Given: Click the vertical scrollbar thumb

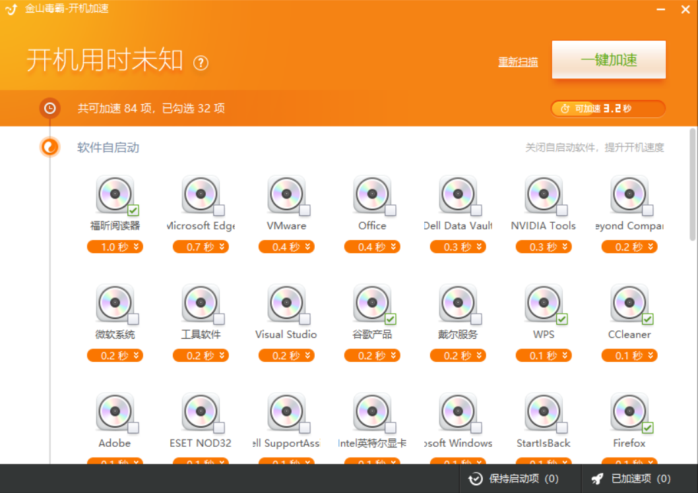Looking at the screenshot, I should (x=692, y=185).
